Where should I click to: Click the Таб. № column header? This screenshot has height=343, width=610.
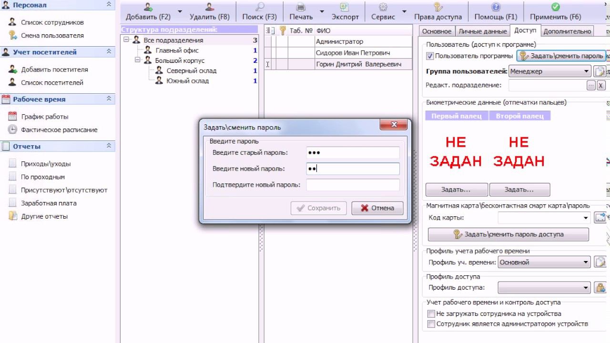[301, 30]
